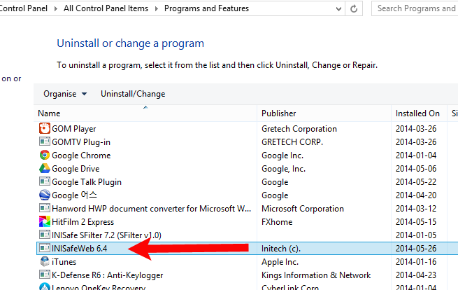Select the HitFilm 2 Express entry

point(83,222)
